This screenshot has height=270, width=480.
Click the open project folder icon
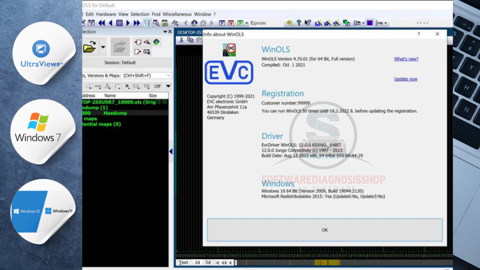coord(90,47)
